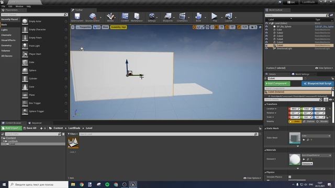Click the Save Current toolbar icon
This screenshot has height=188, width=335.
point(77,17)
